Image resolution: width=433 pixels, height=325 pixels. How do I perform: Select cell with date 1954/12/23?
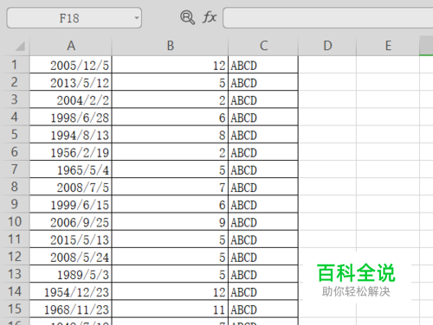[x=71, y=291]
